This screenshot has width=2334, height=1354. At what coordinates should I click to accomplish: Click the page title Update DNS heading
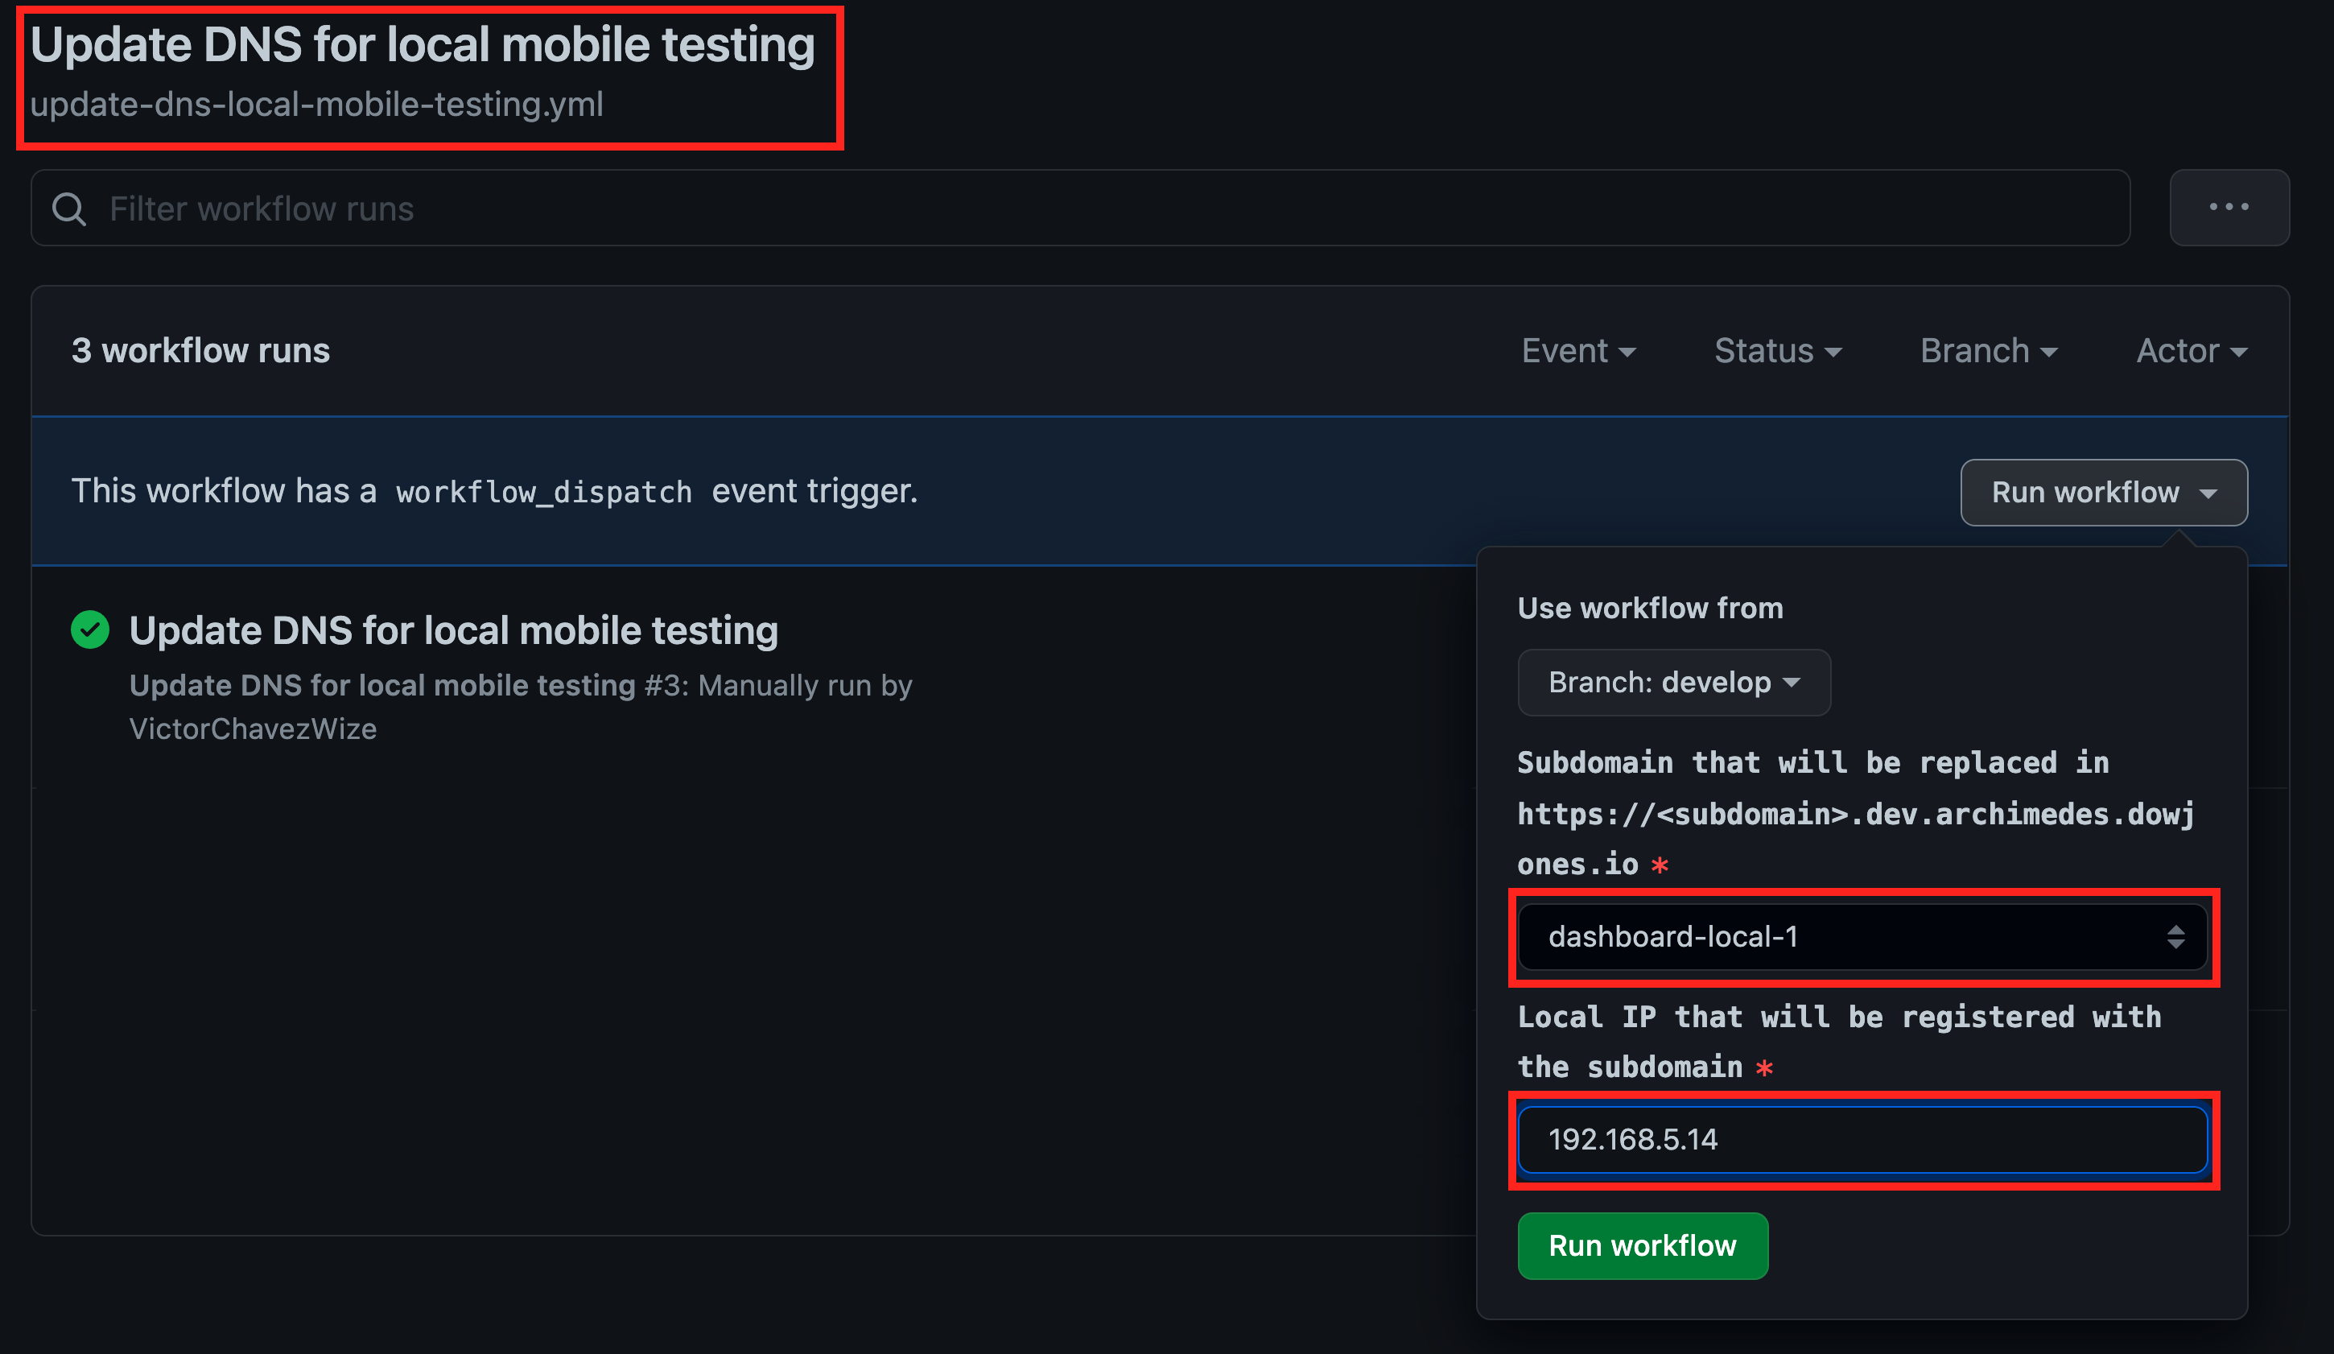tap(423, 44)
